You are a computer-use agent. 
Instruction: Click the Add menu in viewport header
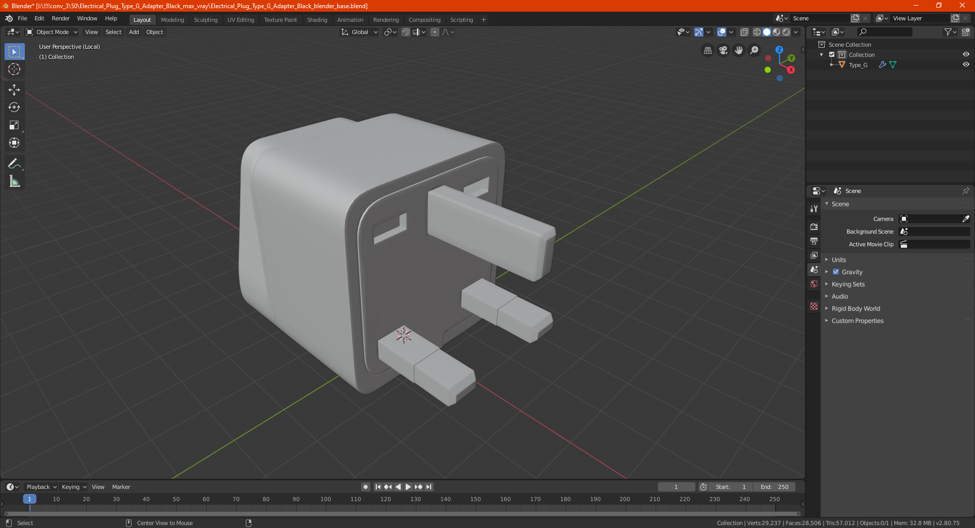click(134, 32)
